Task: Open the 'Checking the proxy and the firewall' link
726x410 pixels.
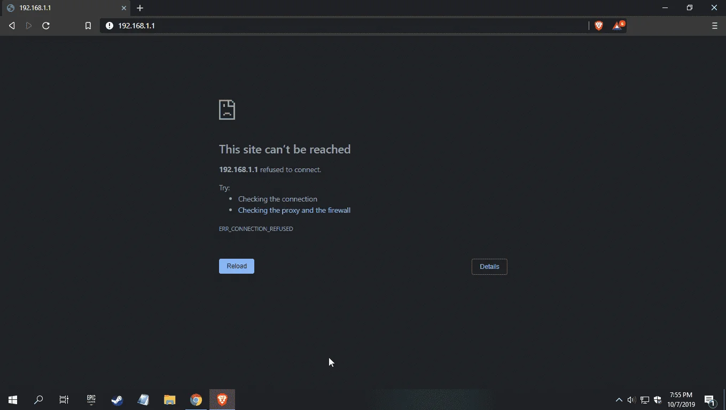Action: (x=294, y=210)
